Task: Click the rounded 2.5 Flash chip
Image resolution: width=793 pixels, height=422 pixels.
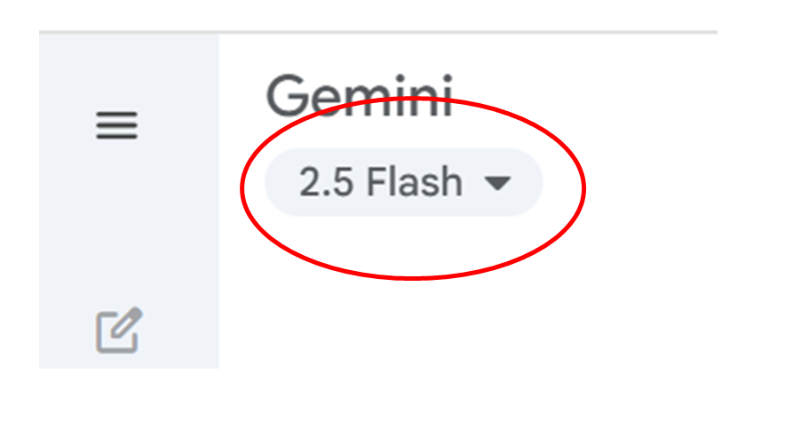Action: click(403, 182)
